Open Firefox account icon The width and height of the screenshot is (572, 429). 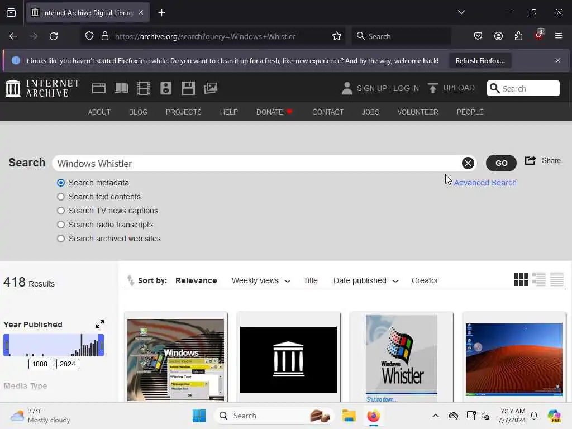click(498, 36)
